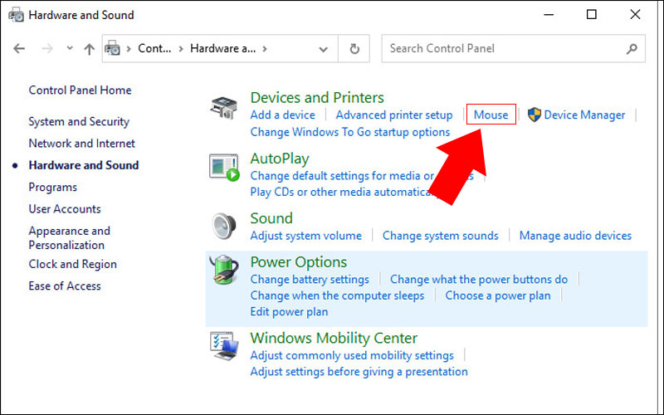Viewport: 664px width, 415px height.
Task: Click Change what the power buttons do
Action: pos(479,279)
